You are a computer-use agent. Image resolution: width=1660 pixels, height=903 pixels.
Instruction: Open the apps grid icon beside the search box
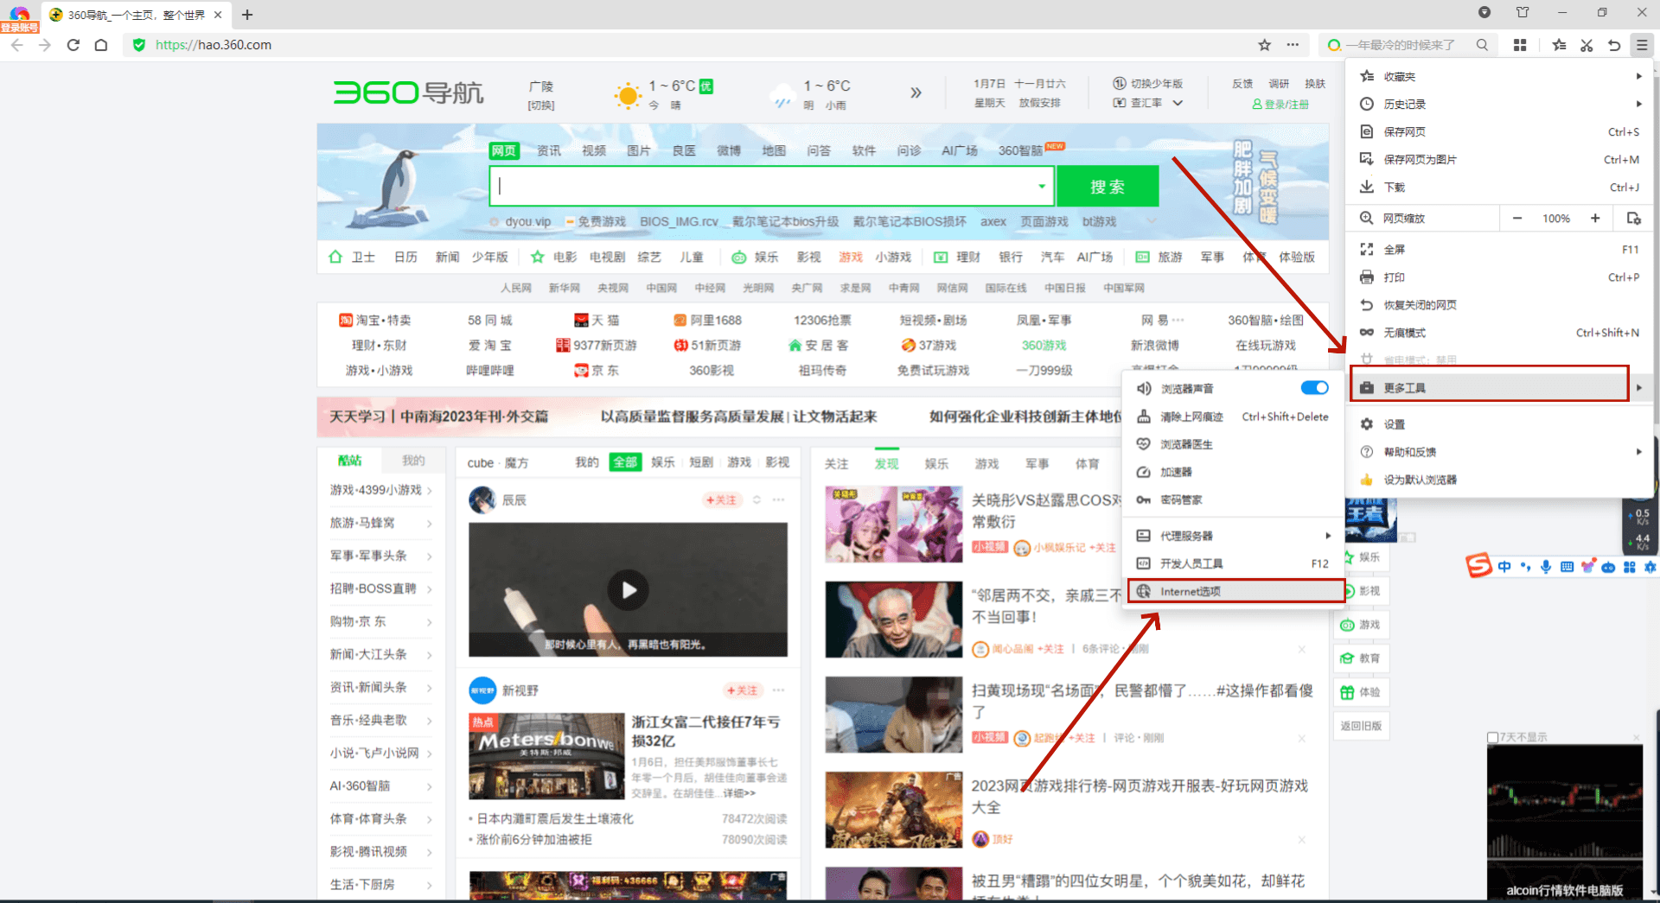point(1520,44)
